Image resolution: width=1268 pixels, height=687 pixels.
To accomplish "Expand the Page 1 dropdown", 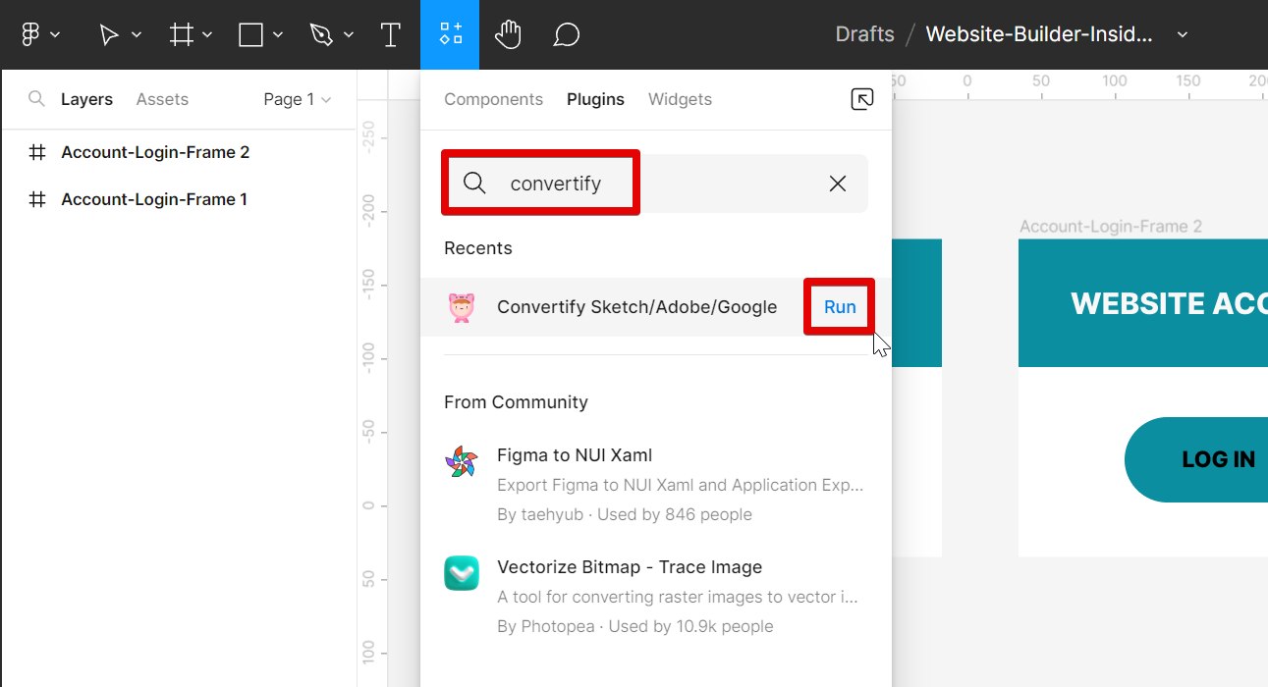I will pos(297,99).
